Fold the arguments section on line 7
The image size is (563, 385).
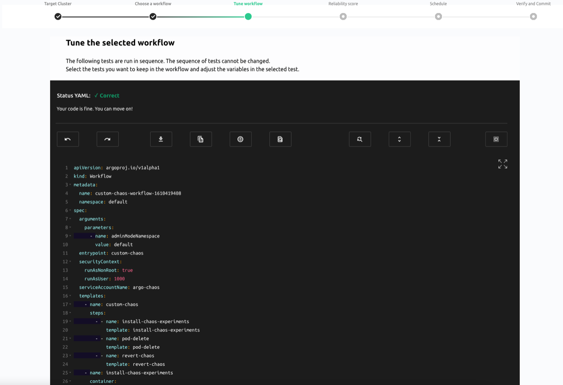(70, 219)
